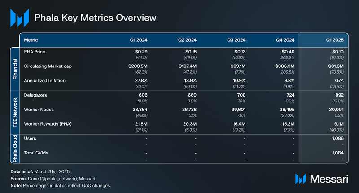
Task: Click the Metric column header
Action: tap(31, 40)
